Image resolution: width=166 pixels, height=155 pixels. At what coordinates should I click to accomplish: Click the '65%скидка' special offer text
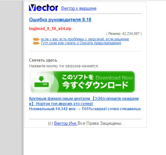tap(94, 109)
